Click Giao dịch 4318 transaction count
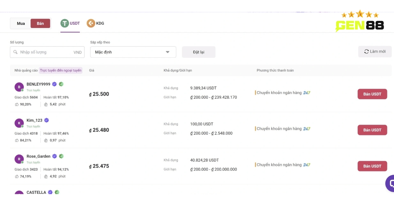Image resolution: width=394 pixels, height=206 pixels. (26, 133)
